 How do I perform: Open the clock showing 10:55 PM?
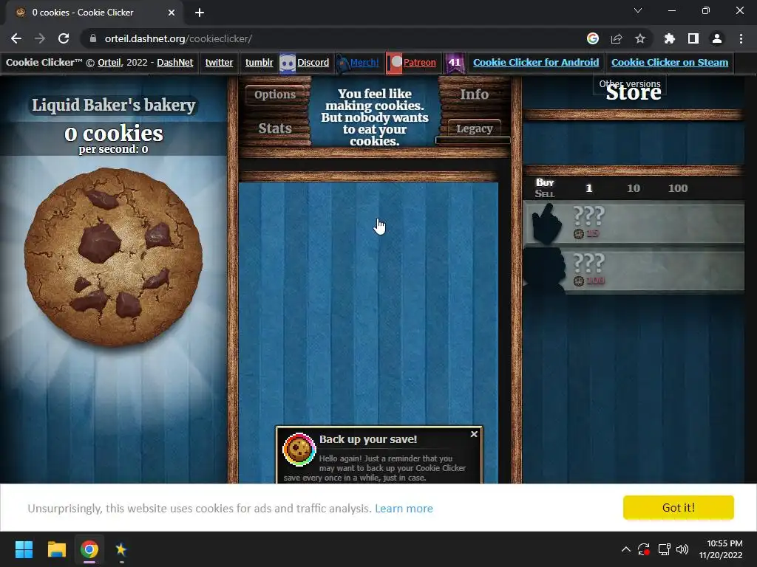point(721,549)
